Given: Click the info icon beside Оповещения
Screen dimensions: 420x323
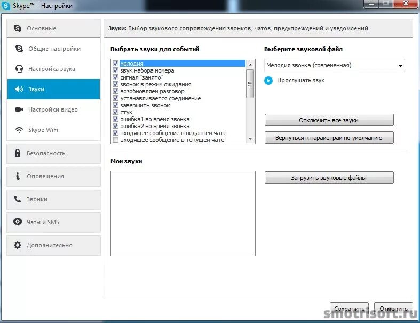Looking at the screenshot, I should [x=18, y=176].
